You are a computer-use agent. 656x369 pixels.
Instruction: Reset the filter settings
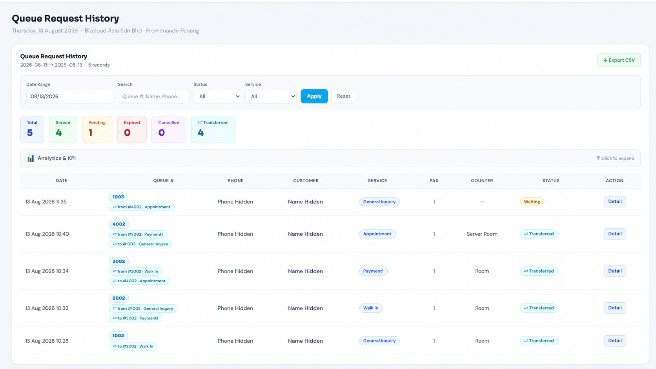point(344,96)
